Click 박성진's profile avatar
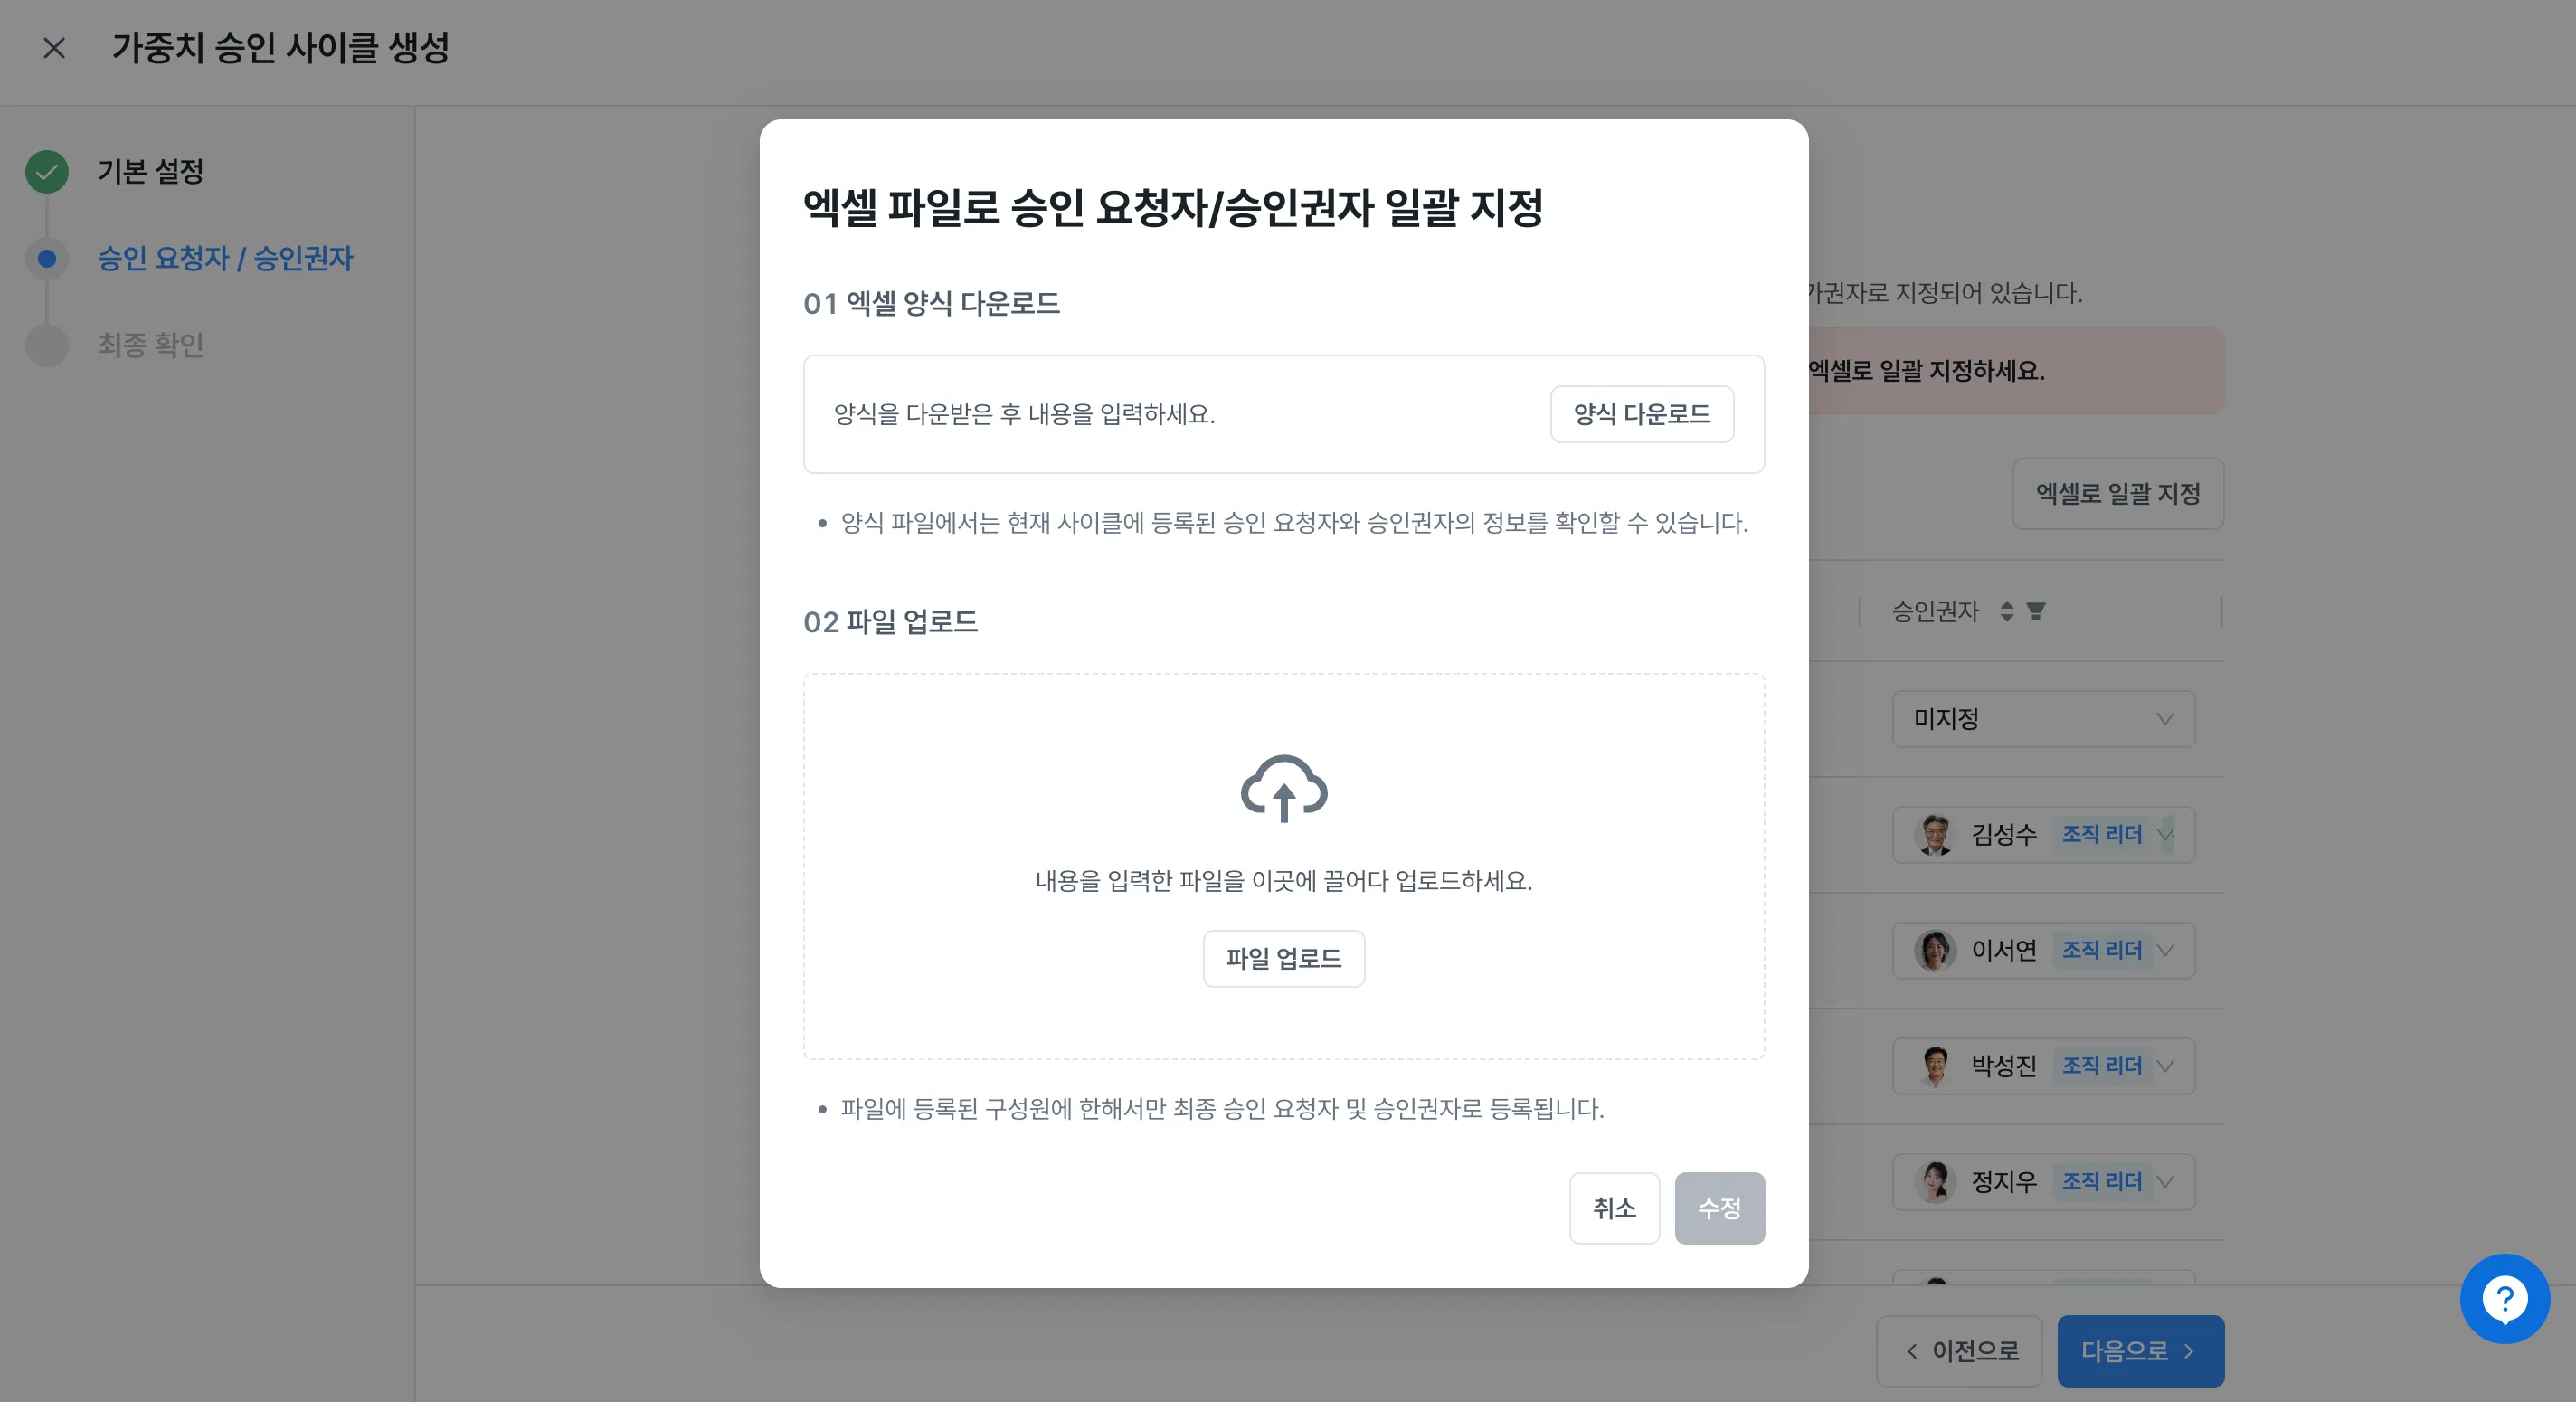Viewport: 2576px width, 1402px height. pos(1934,1066)
